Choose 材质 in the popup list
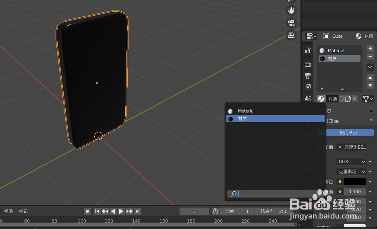The image size is (377, 229). (x=275, y=119)
